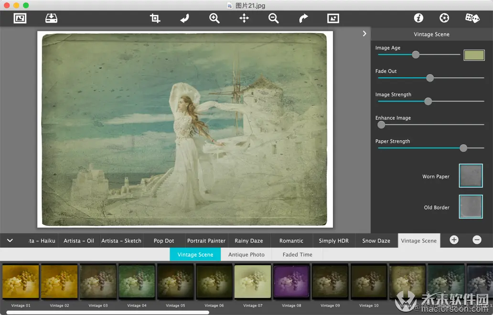
Task: Apply the Vintage 01 preset
Action: click(x=21, y=282)
